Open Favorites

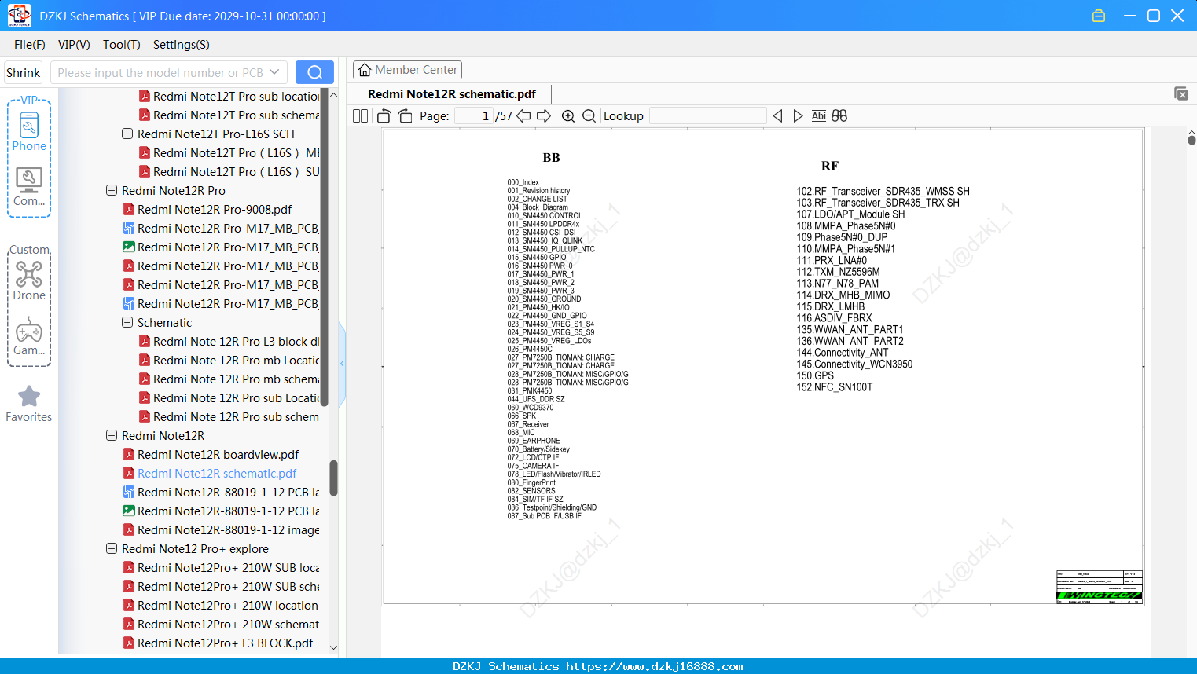(x=29, y=404)
